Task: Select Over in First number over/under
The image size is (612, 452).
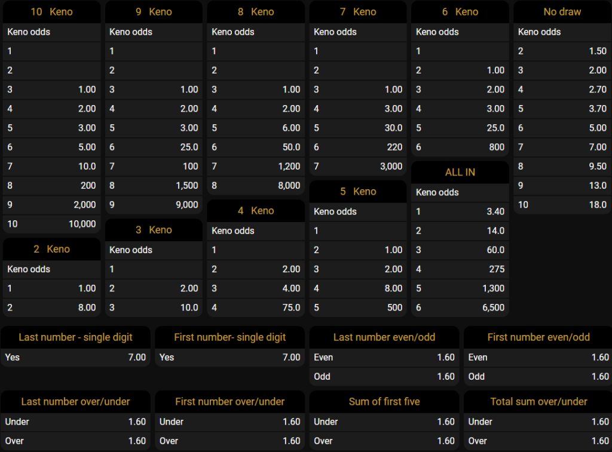Action: [229, 441]
